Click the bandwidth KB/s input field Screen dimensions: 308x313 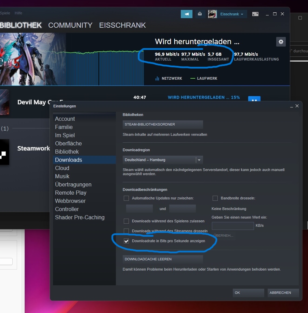pyautogui.click(x=233, y=226)
